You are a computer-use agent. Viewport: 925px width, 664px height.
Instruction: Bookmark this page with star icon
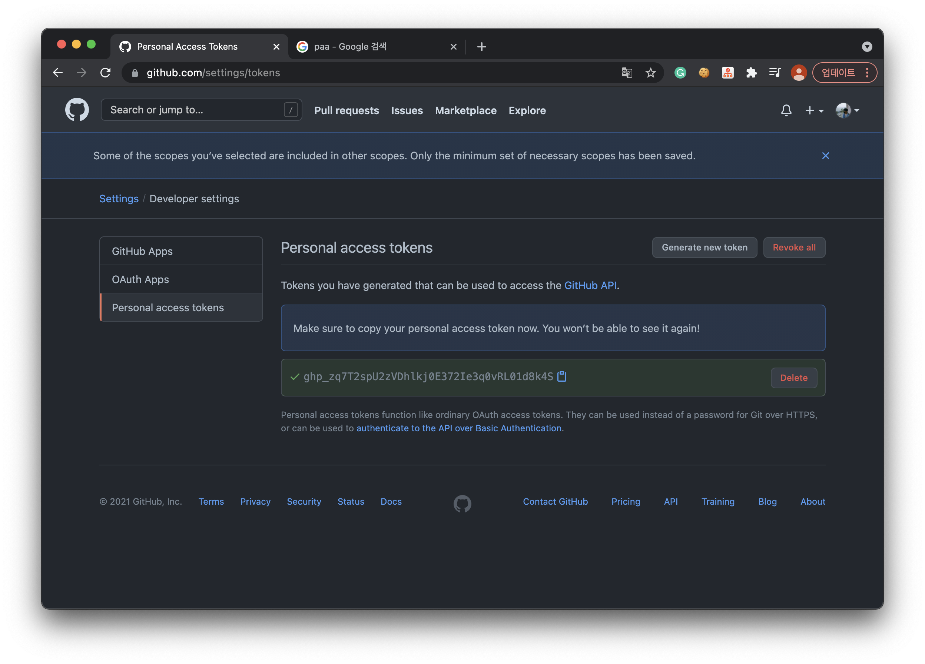click(650, 73)
